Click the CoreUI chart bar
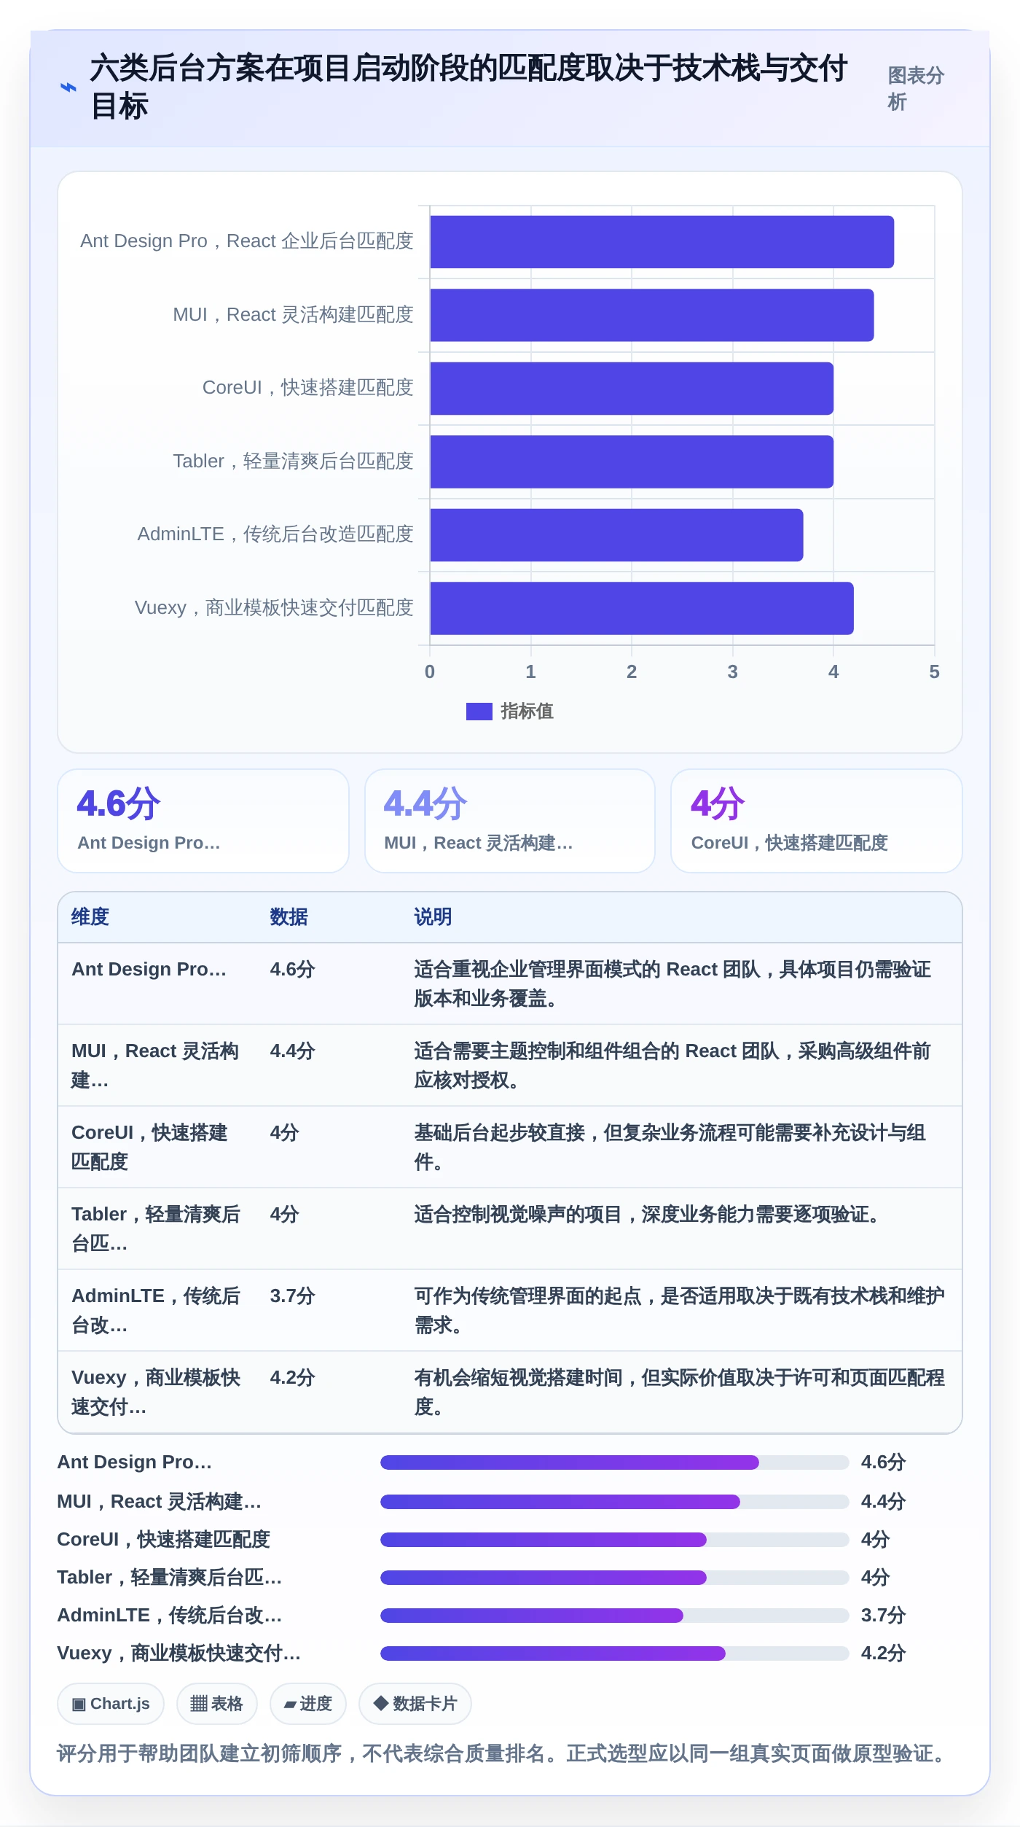 (x=632, y=389)
